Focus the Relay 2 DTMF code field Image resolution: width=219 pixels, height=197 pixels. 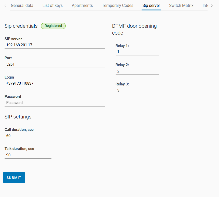(137, 71)
